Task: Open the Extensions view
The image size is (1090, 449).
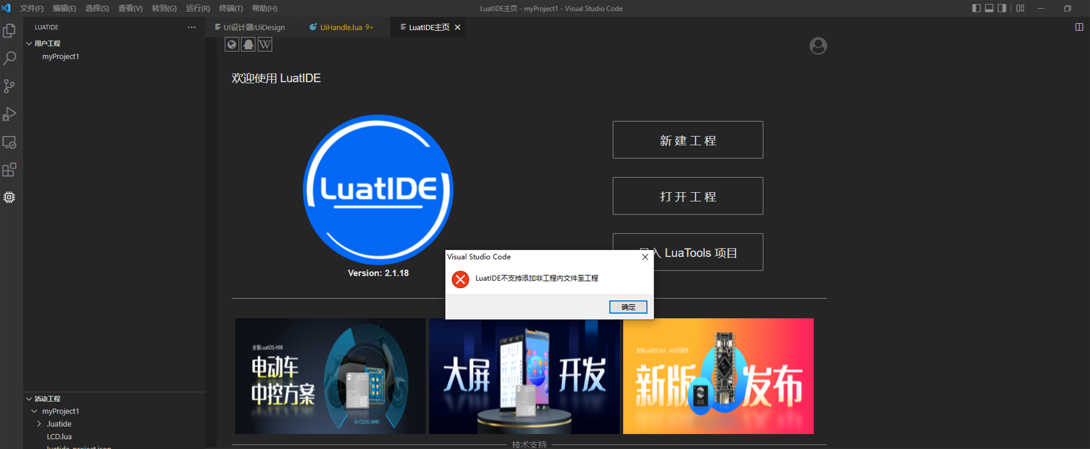Action: [x=9, y=170]
